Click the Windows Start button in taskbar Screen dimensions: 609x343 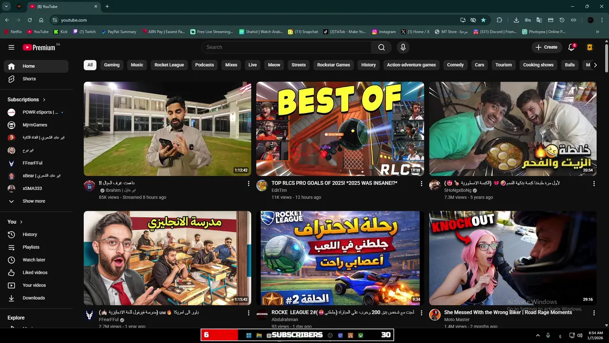click(248, 335)
